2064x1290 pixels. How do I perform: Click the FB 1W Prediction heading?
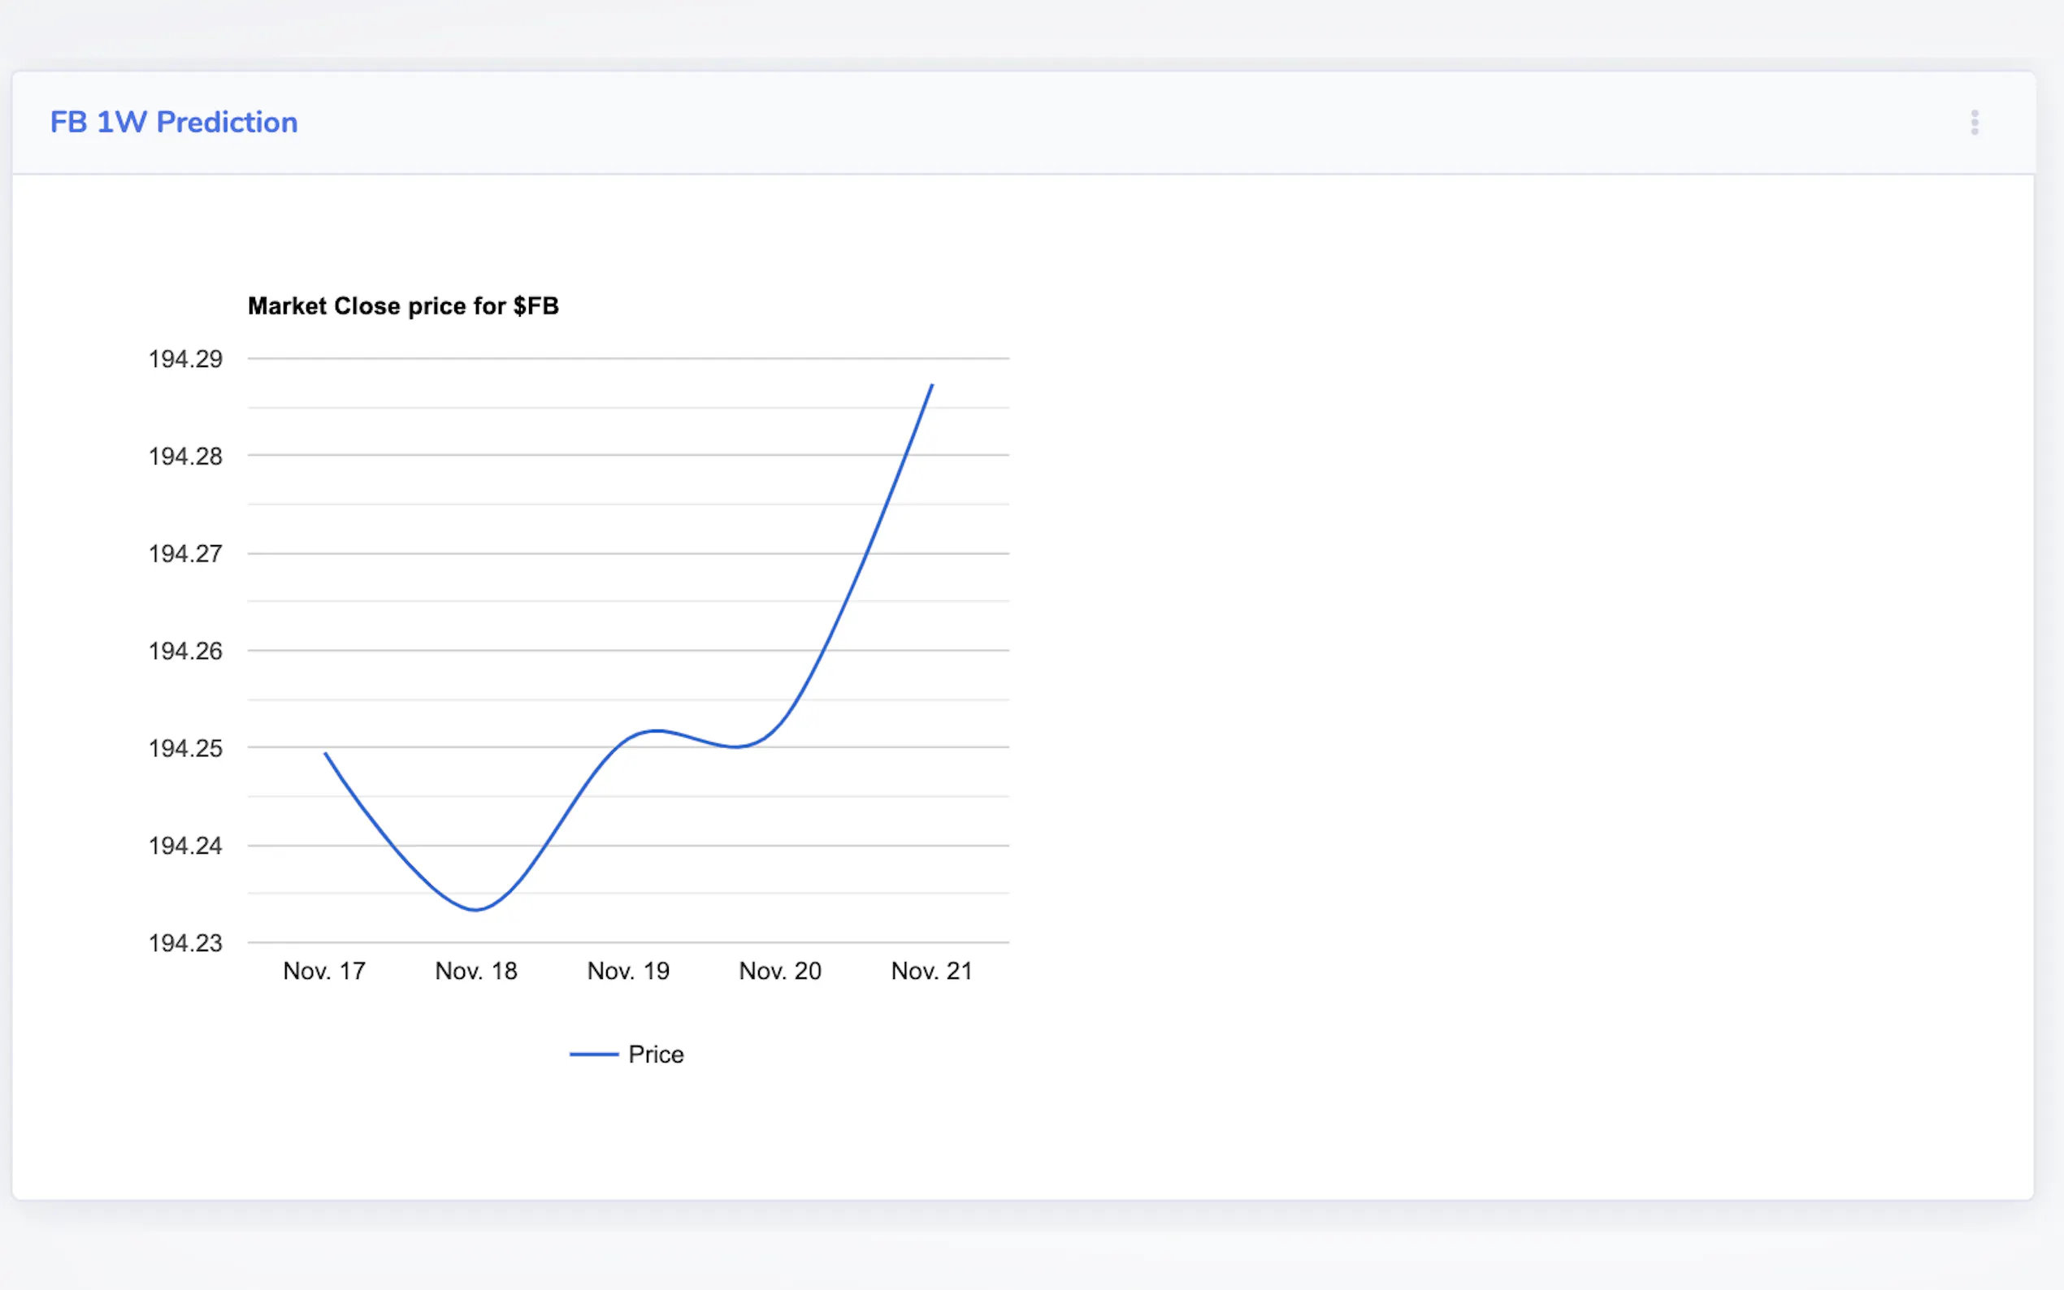(173, 123)
